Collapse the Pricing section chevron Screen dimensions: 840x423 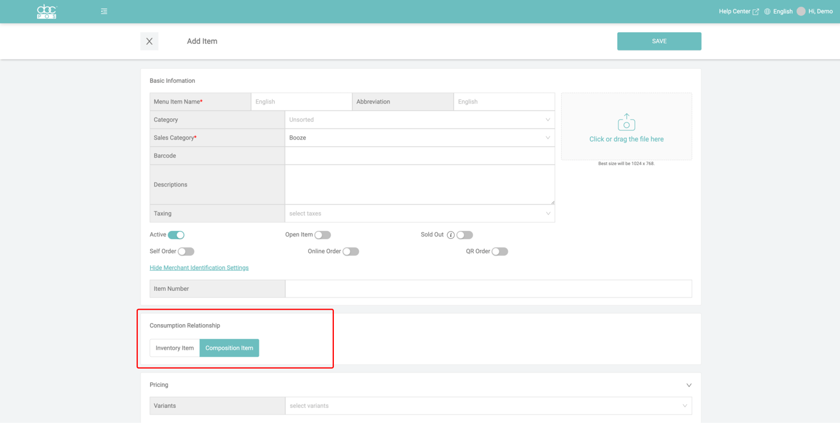[689, 385]
